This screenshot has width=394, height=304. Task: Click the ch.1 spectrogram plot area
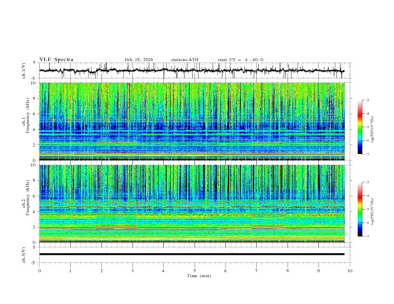(192, 121)
